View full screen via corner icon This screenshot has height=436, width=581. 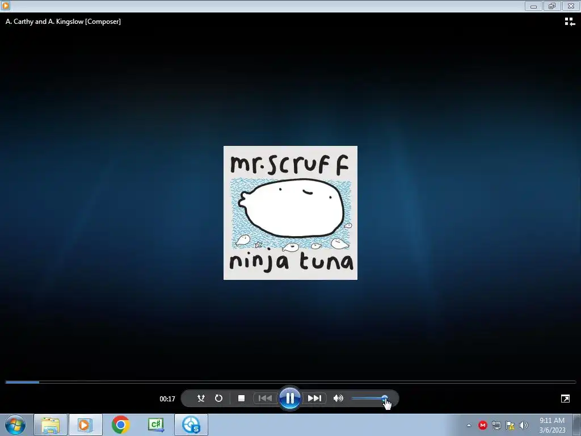click(x=565, y=399)
